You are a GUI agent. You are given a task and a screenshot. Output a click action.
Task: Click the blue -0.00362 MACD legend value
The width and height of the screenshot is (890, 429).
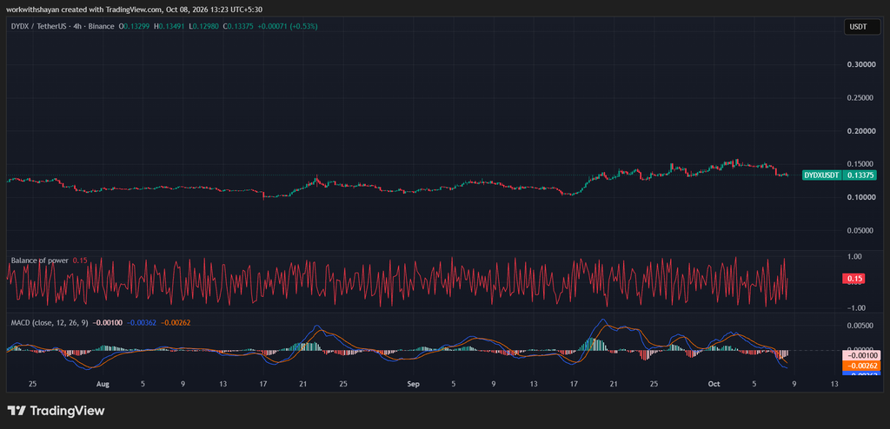[x=141, y=323]
